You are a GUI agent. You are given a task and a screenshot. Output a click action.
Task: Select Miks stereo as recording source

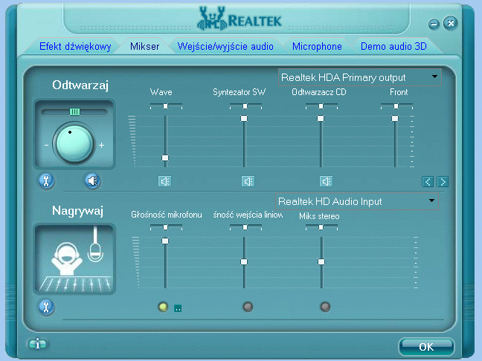pyautogui.click(x=325, y=307)
